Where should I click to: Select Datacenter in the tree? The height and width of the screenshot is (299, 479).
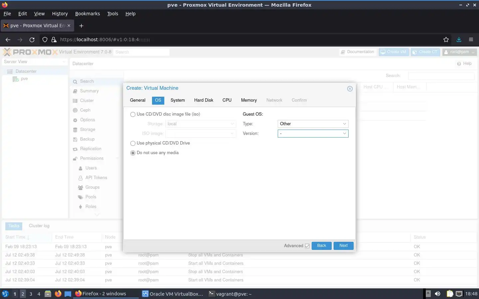[26, 71]
